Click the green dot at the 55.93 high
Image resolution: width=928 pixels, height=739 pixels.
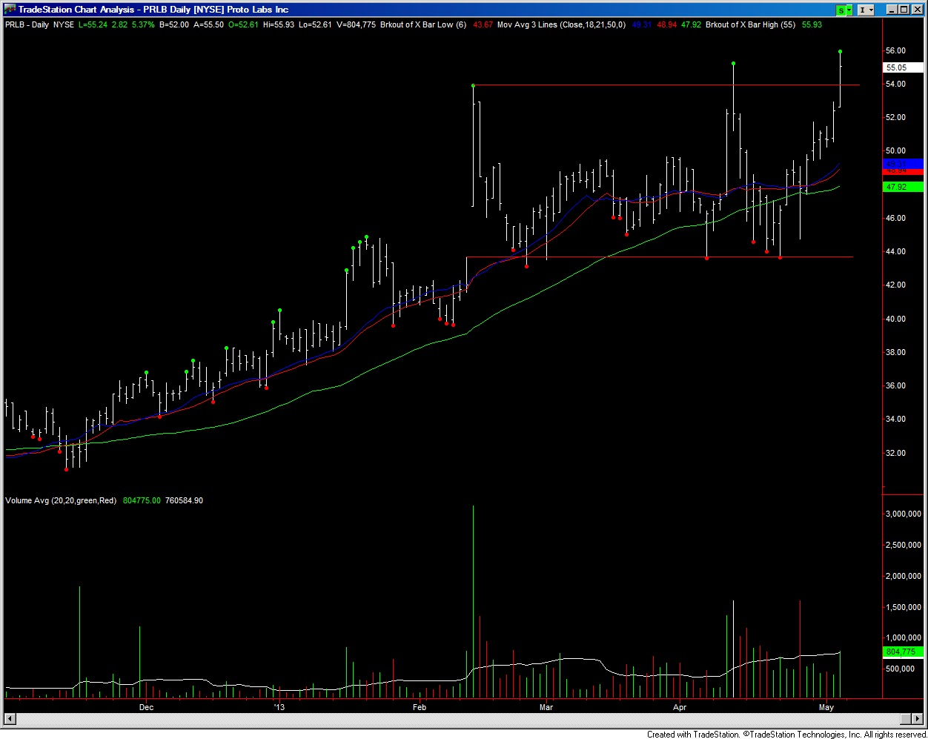tap(840, 51)
